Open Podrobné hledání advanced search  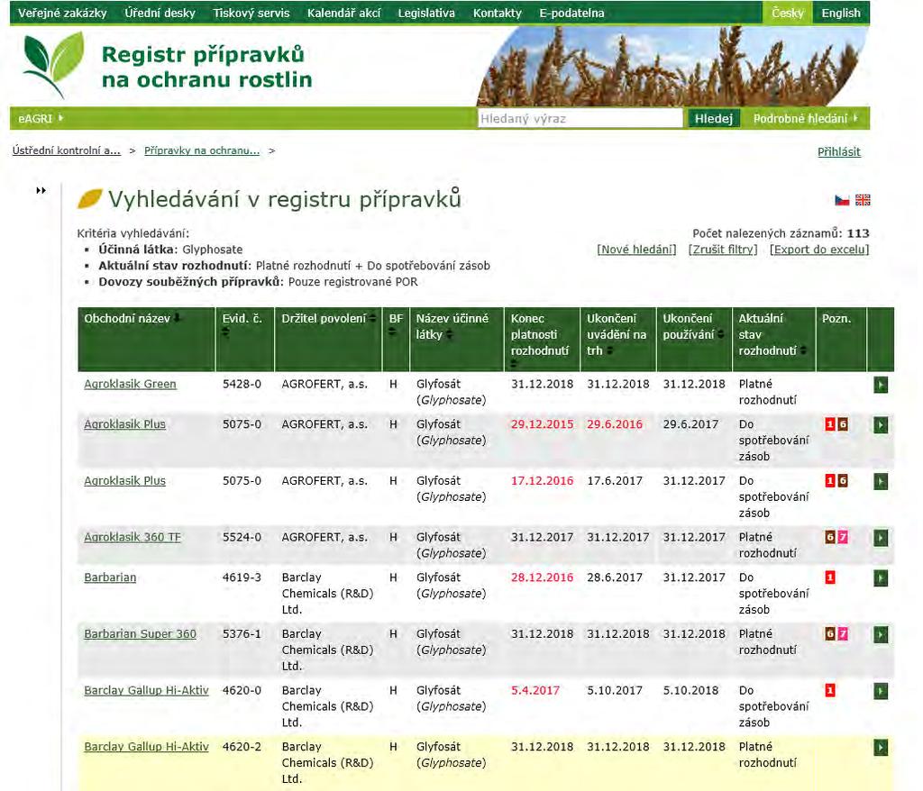(806, 118)
